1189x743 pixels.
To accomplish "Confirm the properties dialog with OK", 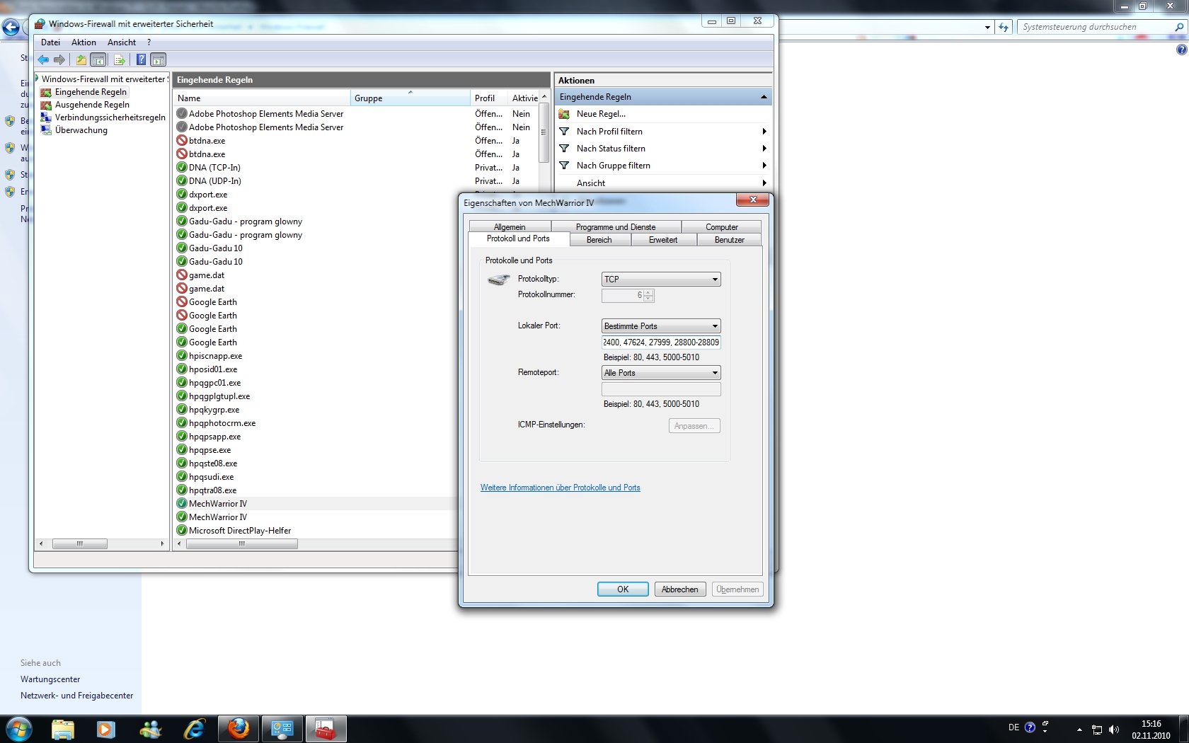I will [x=623, y=589].
